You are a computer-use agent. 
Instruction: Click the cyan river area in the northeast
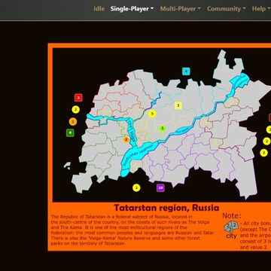[x=239, y=81]
